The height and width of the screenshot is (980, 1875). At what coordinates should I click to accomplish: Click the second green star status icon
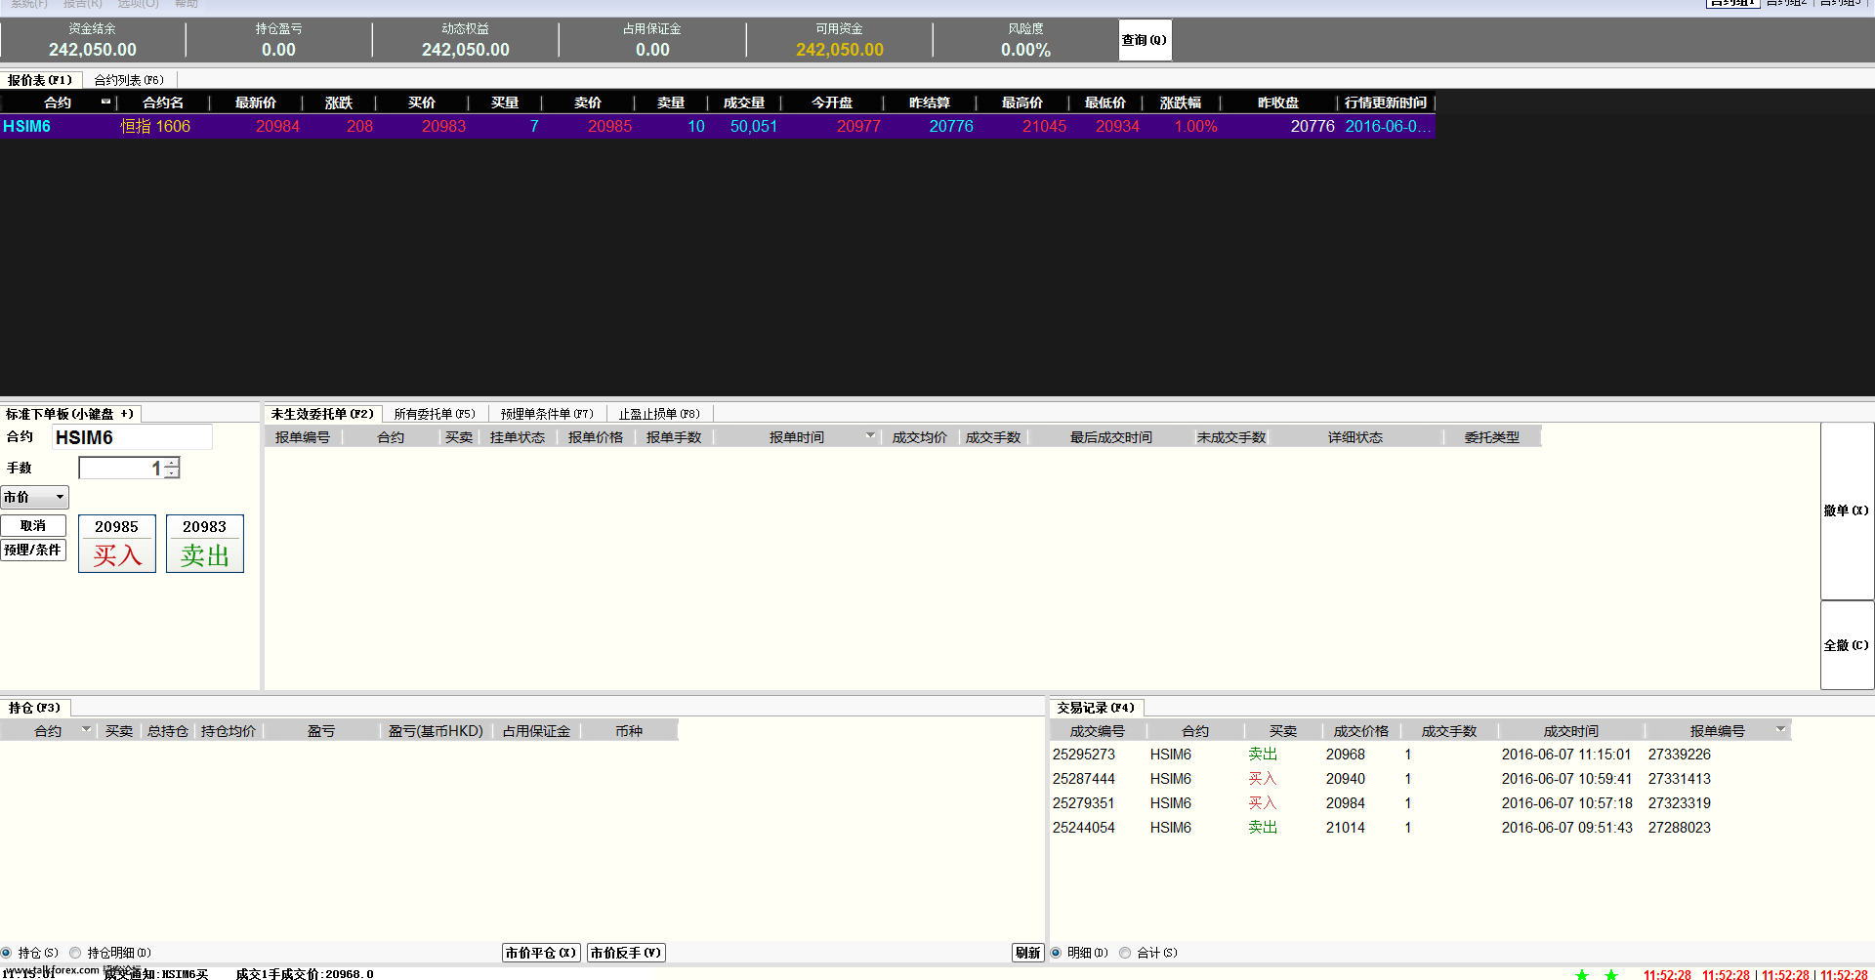pos(1611,974)
